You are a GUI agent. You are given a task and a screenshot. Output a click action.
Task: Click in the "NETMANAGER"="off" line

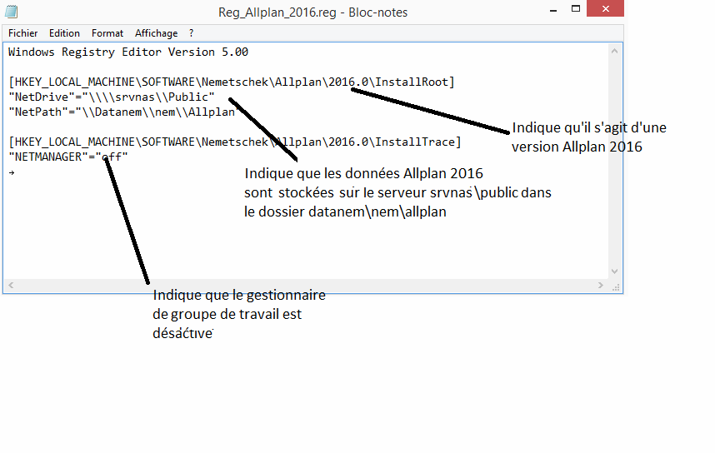(x=67, y=157)
